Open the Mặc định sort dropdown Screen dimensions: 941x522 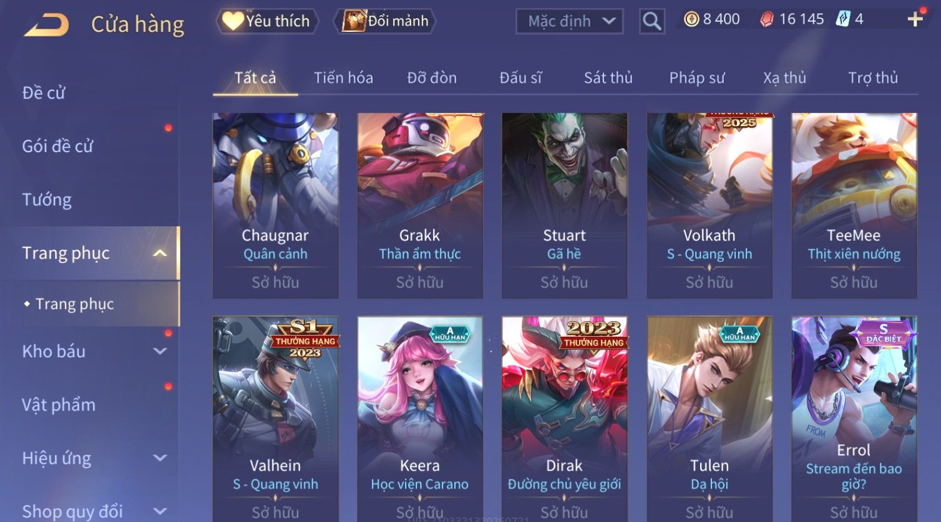570,21
